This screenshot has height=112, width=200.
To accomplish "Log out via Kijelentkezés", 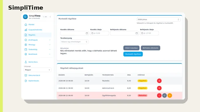I will [34, 81].
